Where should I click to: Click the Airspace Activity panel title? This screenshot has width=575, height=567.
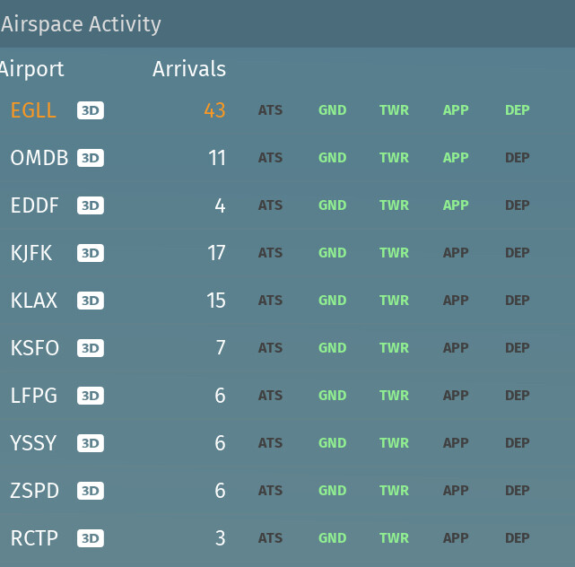[x=81, y=24]
